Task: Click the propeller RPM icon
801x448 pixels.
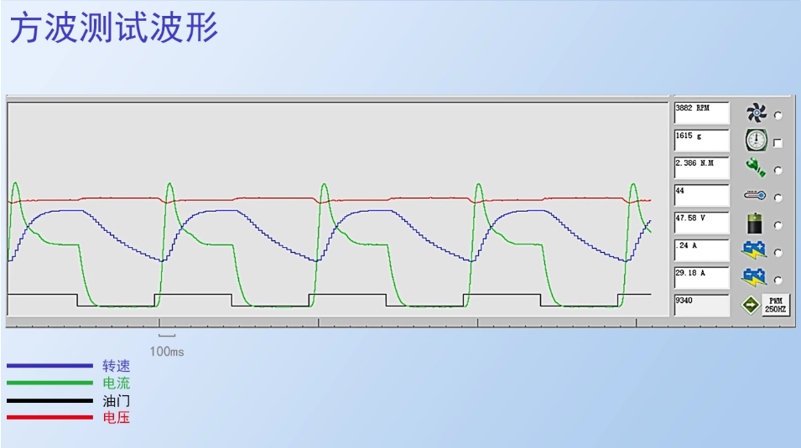Action: [757, 114]
